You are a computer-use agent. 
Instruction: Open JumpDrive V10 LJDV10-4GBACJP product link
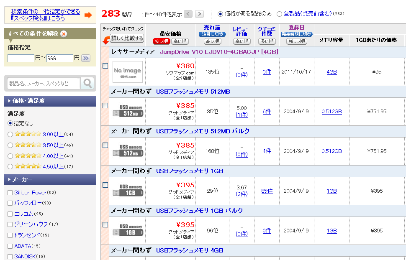[x=219, y=52]
